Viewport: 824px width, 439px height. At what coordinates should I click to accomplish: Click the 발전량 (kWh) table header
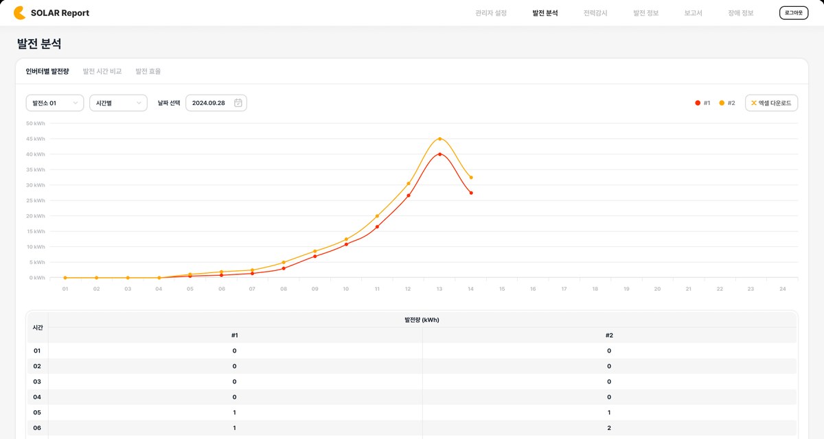tap(422, 320)
